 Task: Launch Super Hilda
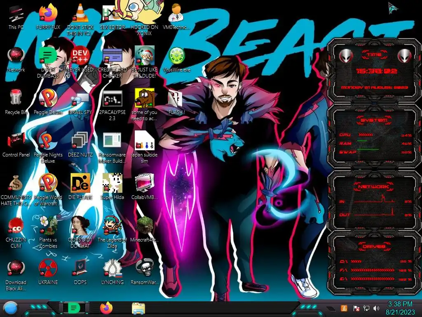click(112, 183)
